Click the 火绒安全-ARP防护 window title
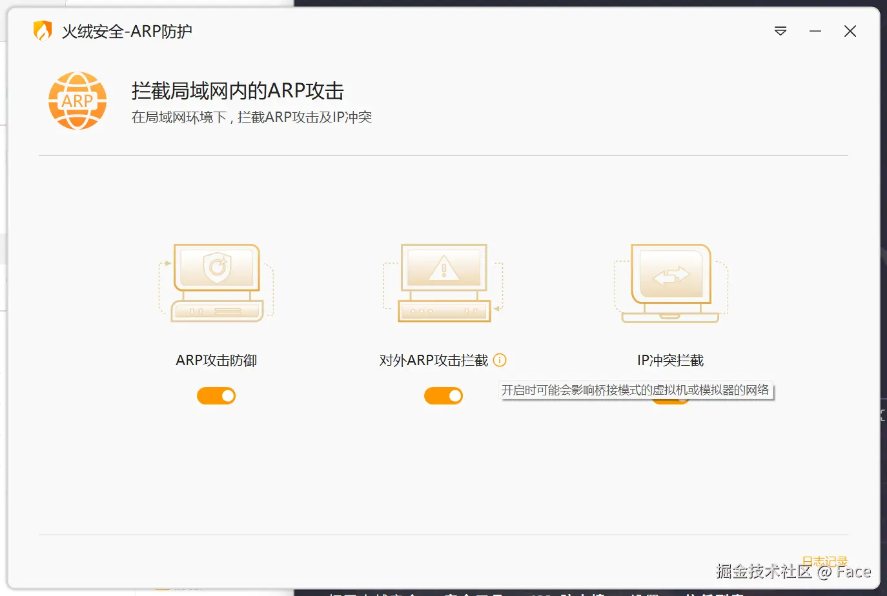This screenshot has height=596, width=887. click(127, 31)
